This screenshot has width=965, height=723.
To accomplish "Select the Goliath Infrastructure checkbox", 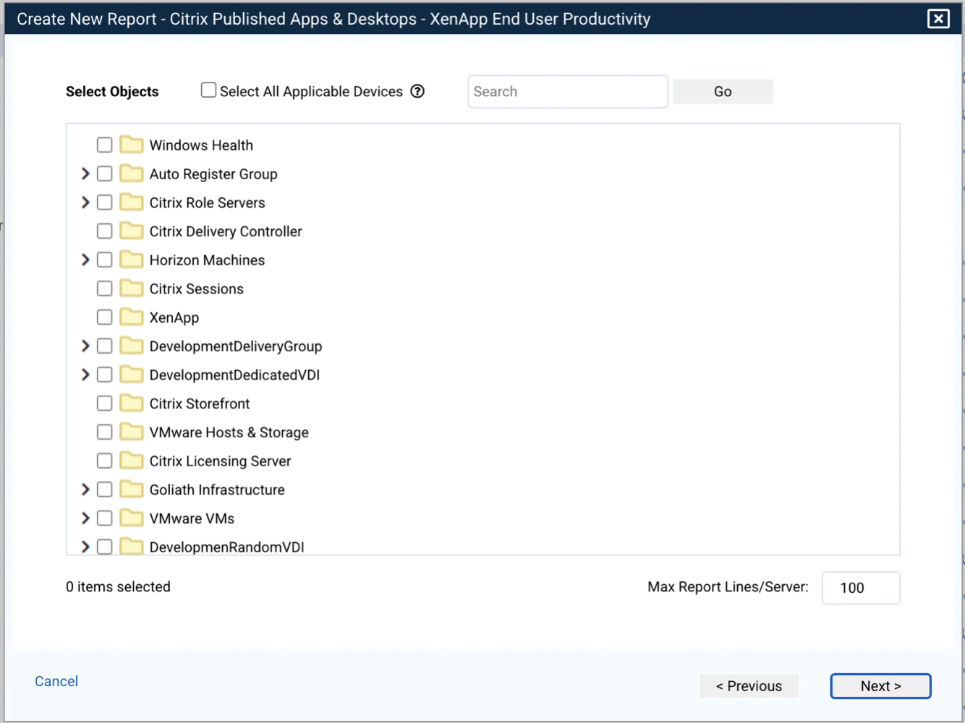I will (x=105, y=489).
